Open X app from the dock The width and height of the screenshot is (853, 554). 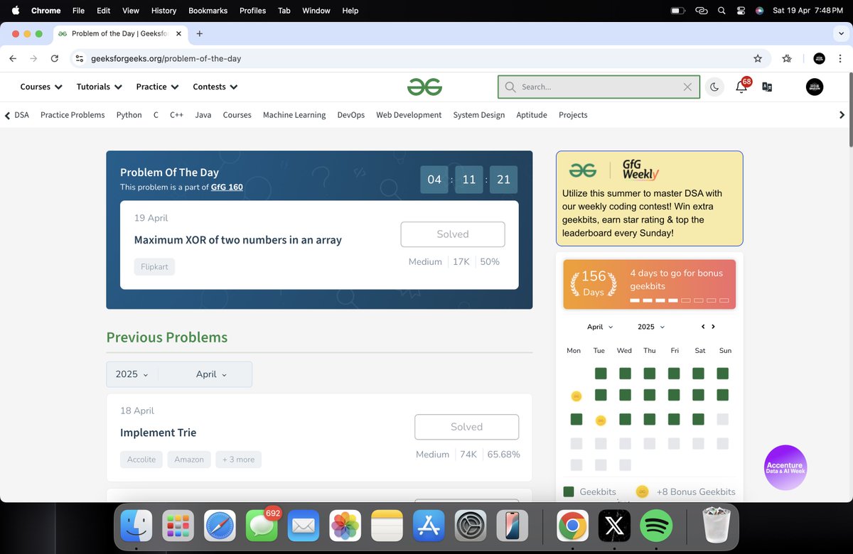(x=614, y=526)
